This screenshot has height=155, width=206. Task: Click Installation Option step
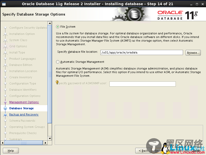(22, 34)
